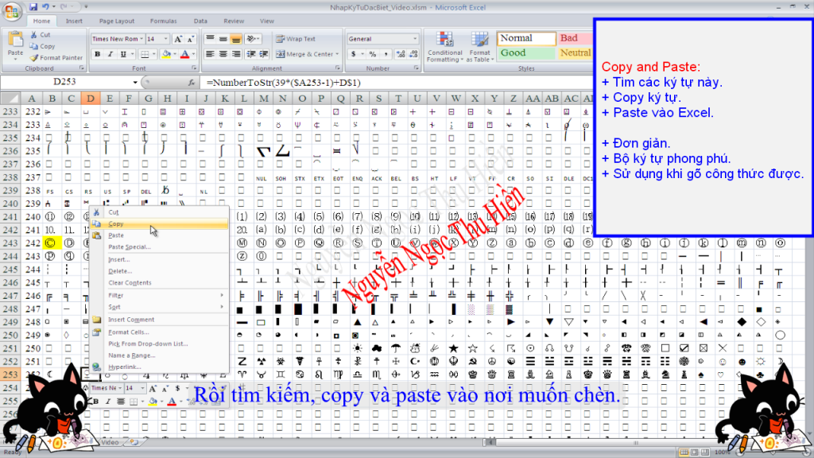Toggle Wrap Text option
Image resolution: width=814 pixels, height=458 pixels.
pyautogui.click(x=296, y=39)
